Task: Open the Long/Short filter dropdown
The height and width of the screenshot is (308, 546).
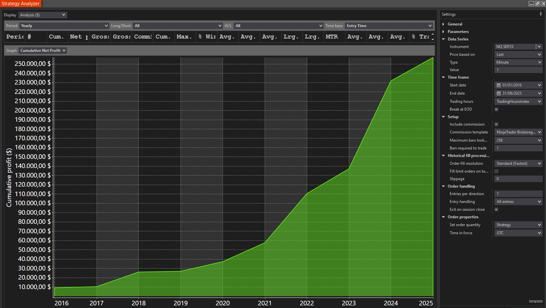Action: click(x=178, y=26)
